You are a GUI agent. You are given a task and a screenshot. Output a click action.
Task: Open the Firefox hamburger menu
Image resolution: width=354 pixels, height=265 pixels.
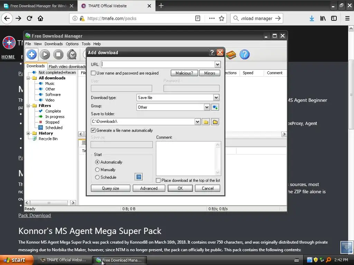[347, 19]
